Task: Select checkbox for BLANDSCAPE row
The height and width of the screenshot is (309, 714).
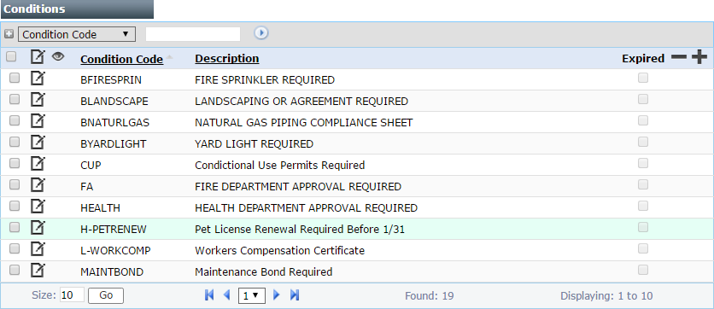Action: pos(15,100)
